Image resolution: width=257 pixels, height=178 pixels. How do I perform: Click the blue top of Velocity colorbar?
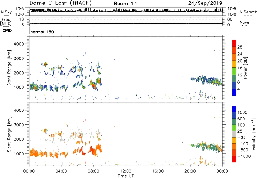pos(234,109)
